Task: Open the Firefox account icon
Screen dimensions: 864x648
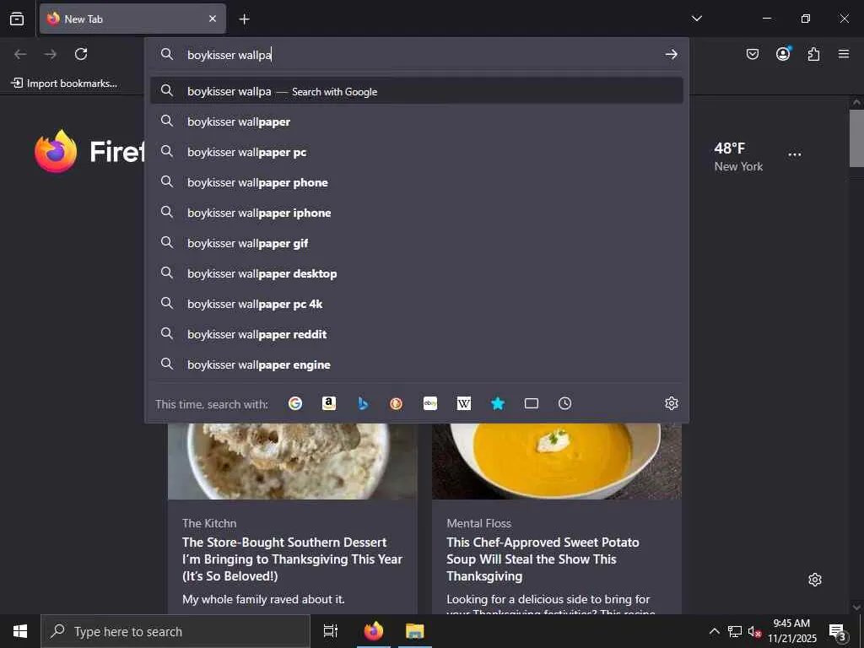Action: click(x=783, y=53)
